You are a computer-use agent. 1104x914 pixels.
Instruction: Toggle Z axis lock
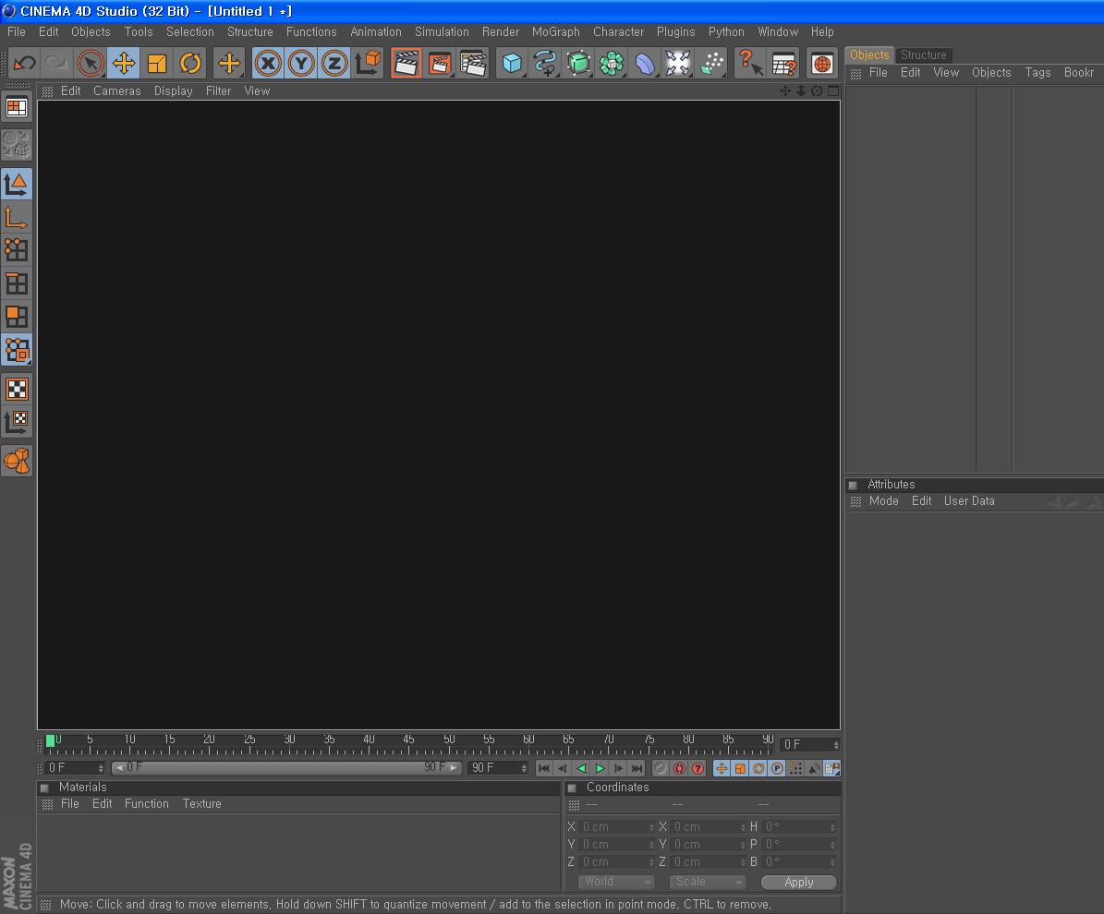click(x=334, y=64)
